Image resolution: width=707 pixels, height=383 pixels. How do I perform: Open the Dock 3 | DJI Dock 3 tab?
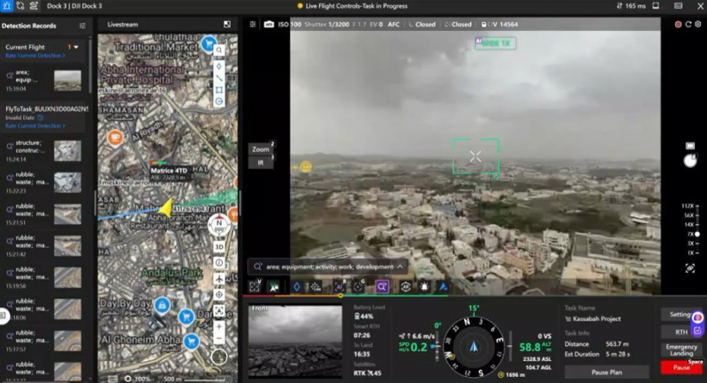point(74,6)
